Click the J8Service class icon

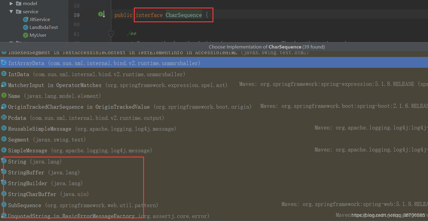pos(26,19)
